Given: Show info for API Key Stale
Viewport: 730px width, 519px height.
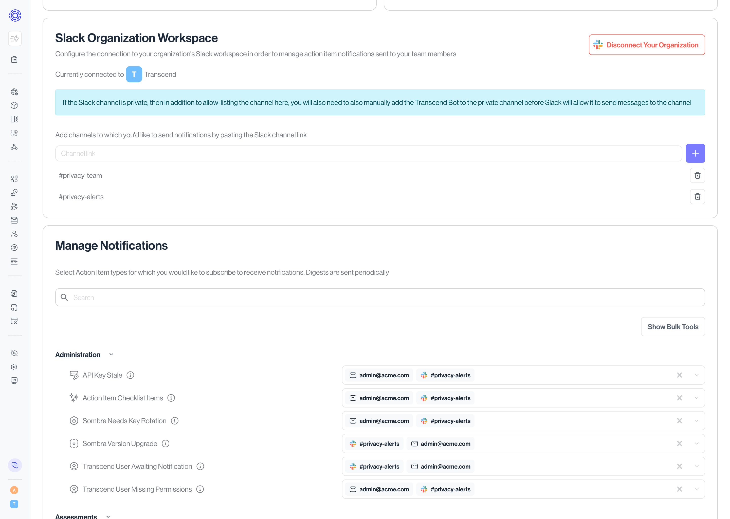Looking at the screenshot, I should (x=130, y=375).
